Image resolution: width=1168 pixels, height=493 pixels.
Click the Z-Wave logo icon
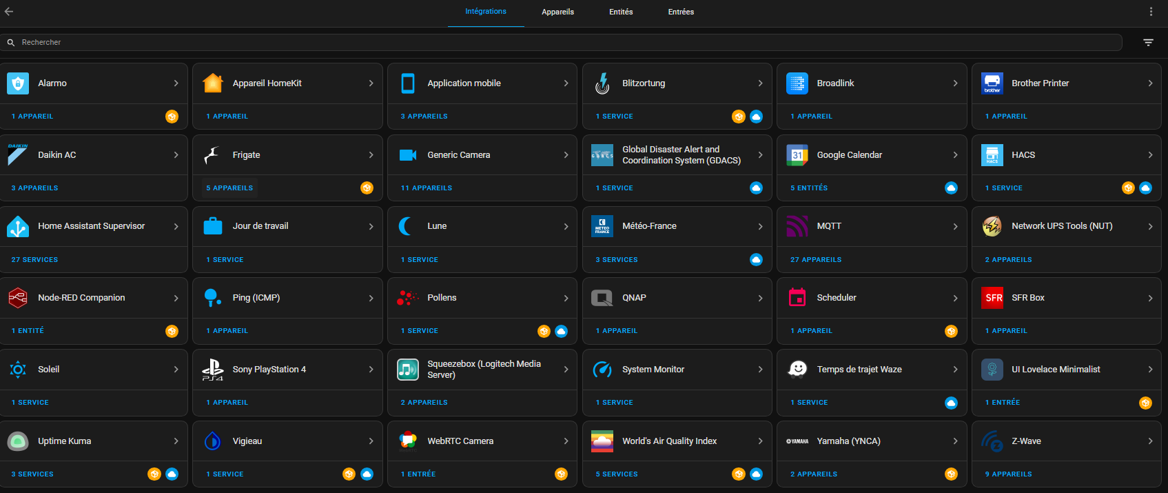[992, 441]
